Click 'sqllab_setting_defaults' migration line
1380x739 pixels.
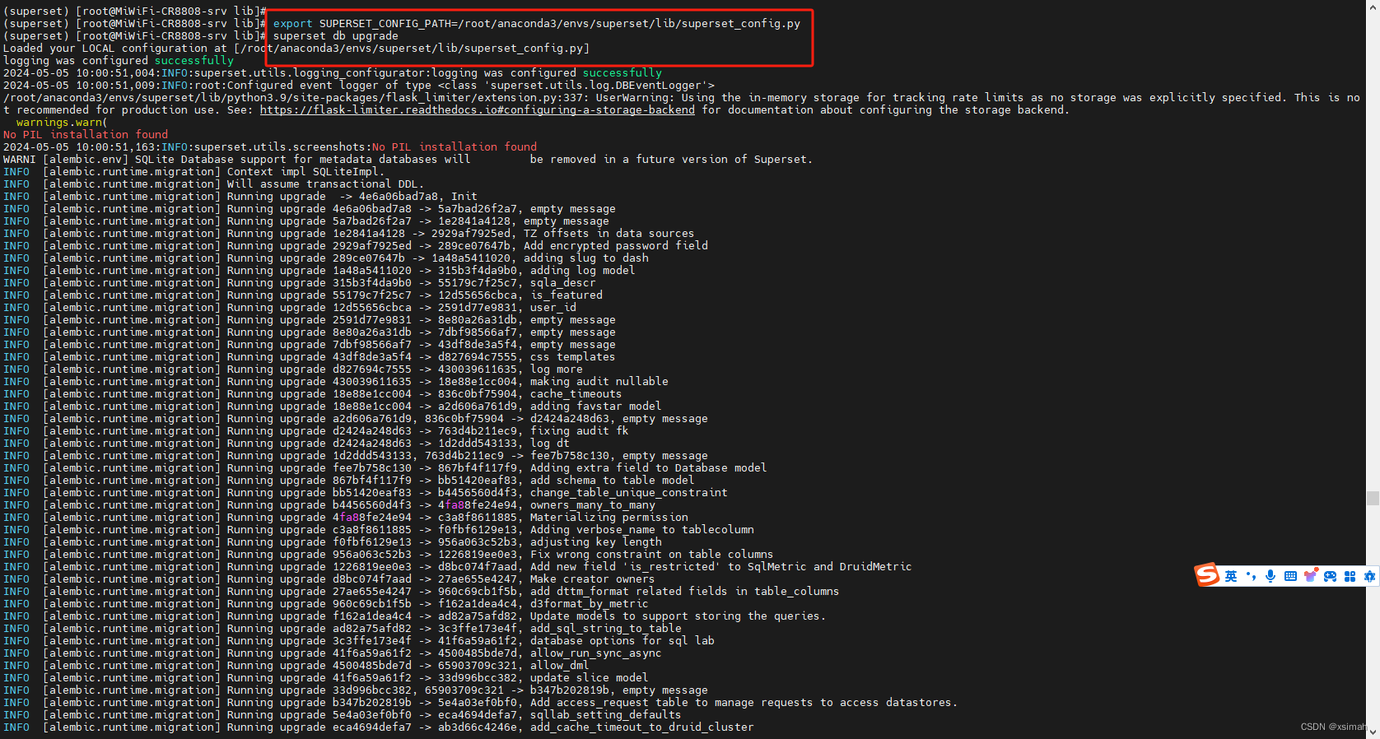point(343,714)
